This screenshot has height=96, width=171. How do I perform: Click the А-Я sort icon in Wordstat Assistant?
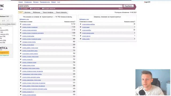(3, 21)
